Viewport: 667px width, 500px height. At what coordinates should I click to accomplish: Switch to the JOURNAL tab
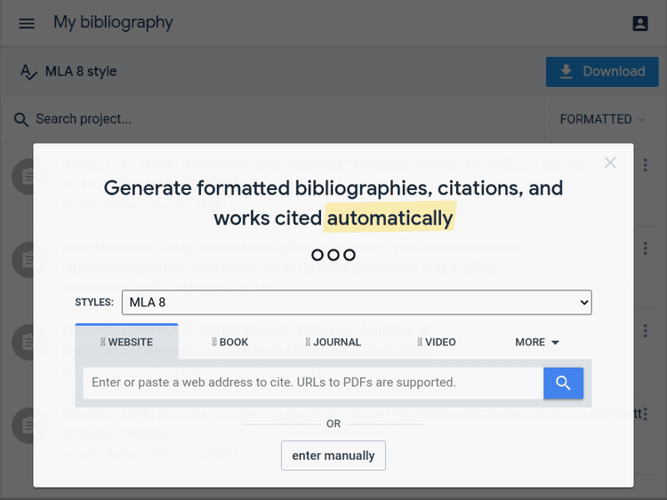pyautogui.click(x=333, y=342)
